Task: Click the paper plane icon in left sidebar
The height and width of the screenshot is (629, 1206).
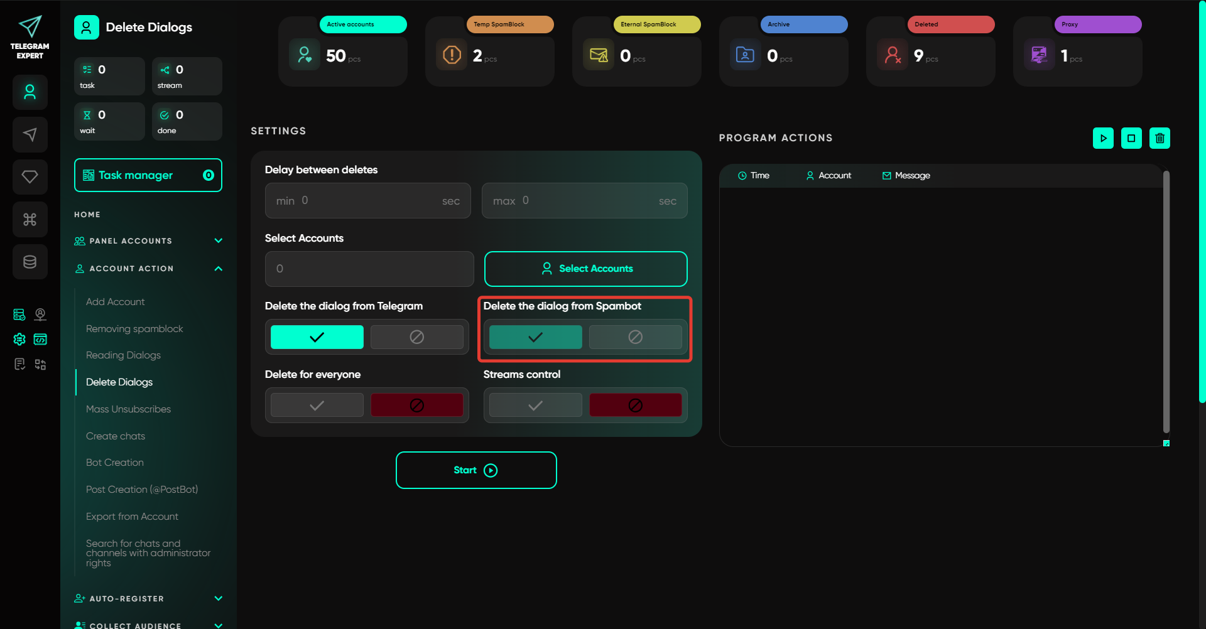Action: pos(30,134)
